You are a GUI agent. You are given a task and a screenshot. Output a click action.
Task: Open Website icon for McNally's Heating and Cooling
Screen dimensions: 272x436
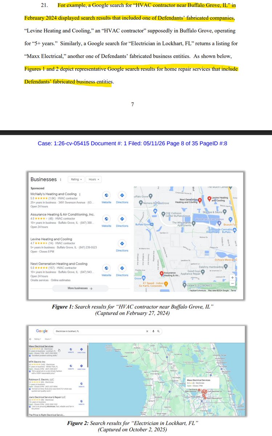click(x=106, y=195)
